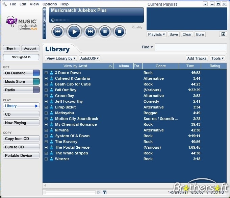Clear the current playlist
Viewport: 230px width, 198px height.
point(187,34)
